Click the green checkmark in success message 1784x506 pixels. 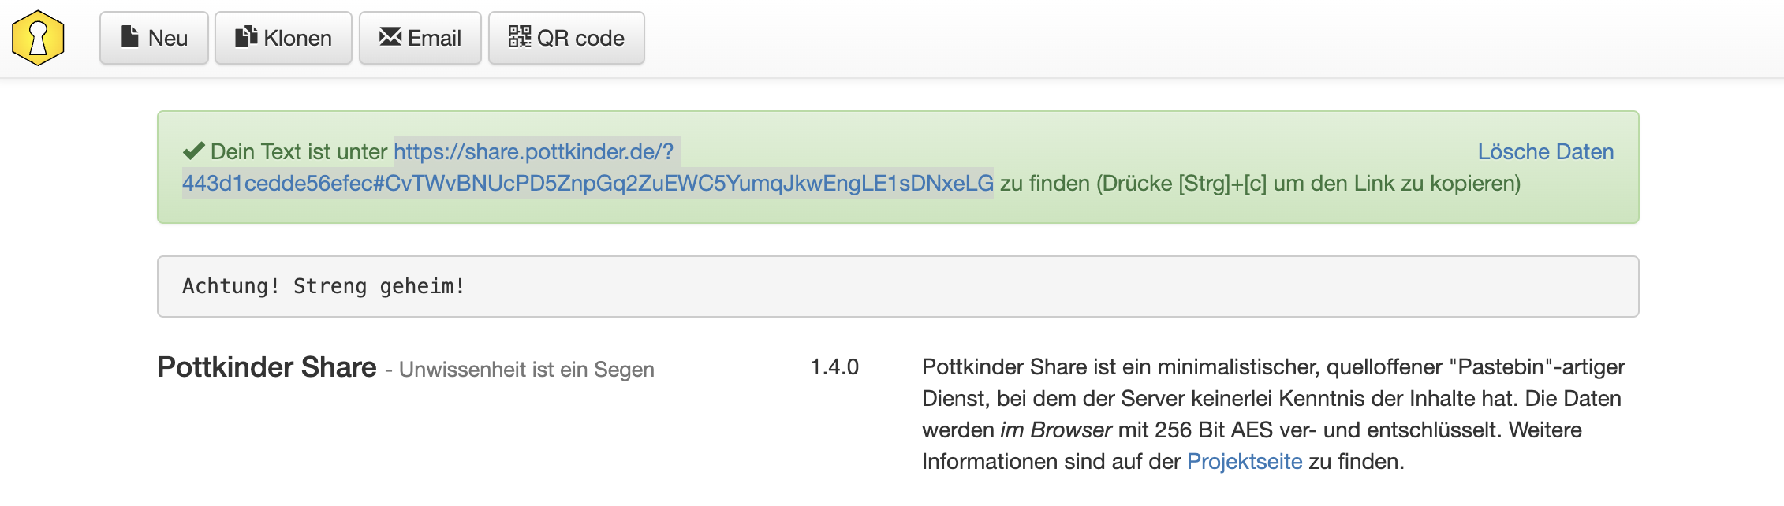(193, 151)
